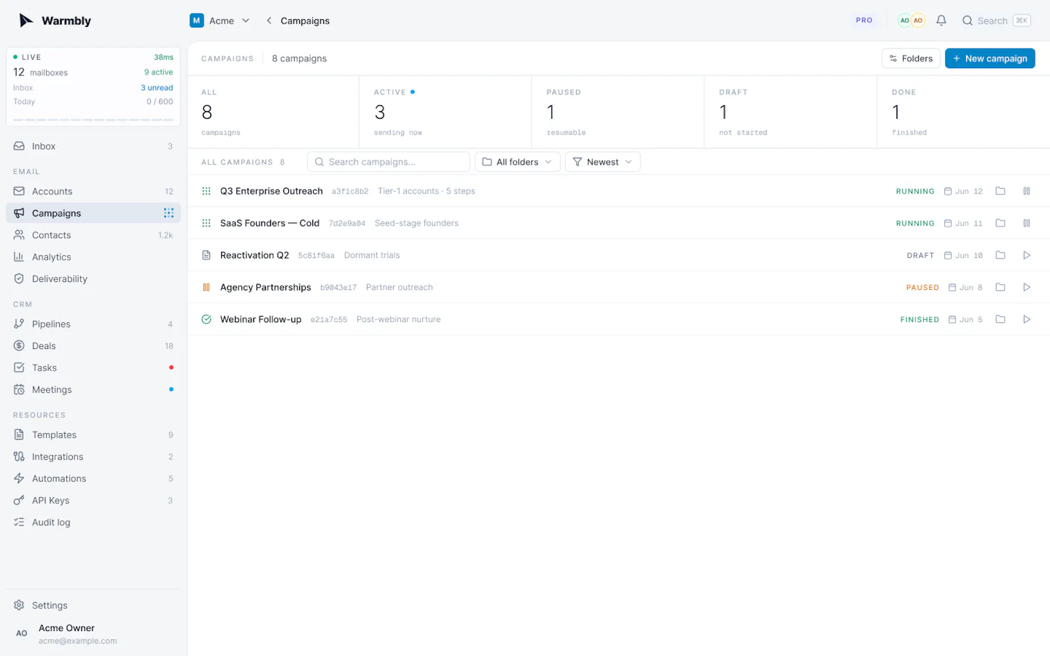
Task: Start the Reactivation Q2 draft campaign
Action: point(1026,255)
